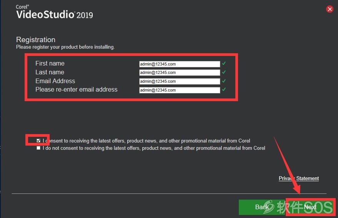Go back with the Back button
Viewport: 338px width, 218px height.
(262, 207)
